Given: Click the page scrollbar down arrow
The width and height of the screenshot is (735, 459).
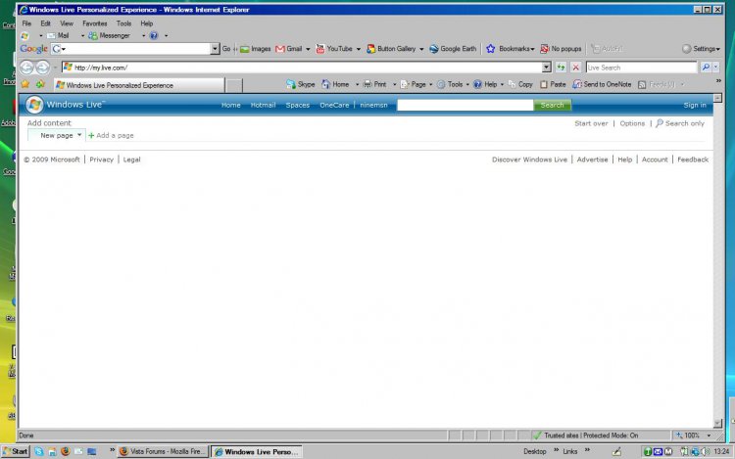Looking at the screenshot, I should coord(717,424).
